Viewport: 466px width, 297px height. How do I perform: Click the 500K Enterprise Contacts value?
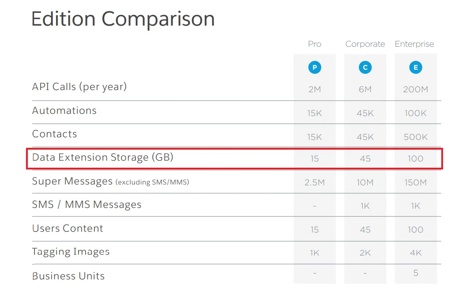click(x=416, y=137)
